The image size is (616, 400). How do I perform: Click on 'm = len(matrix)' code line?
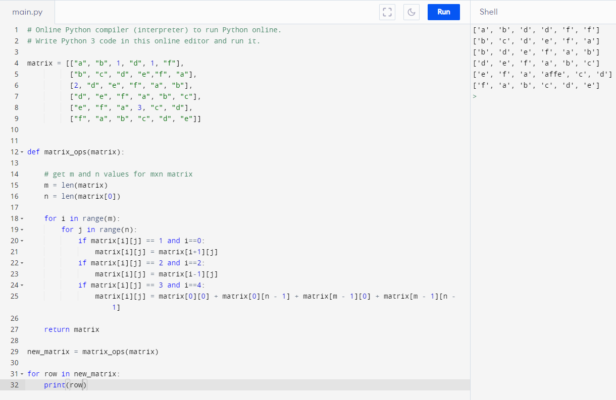(76, 185)
